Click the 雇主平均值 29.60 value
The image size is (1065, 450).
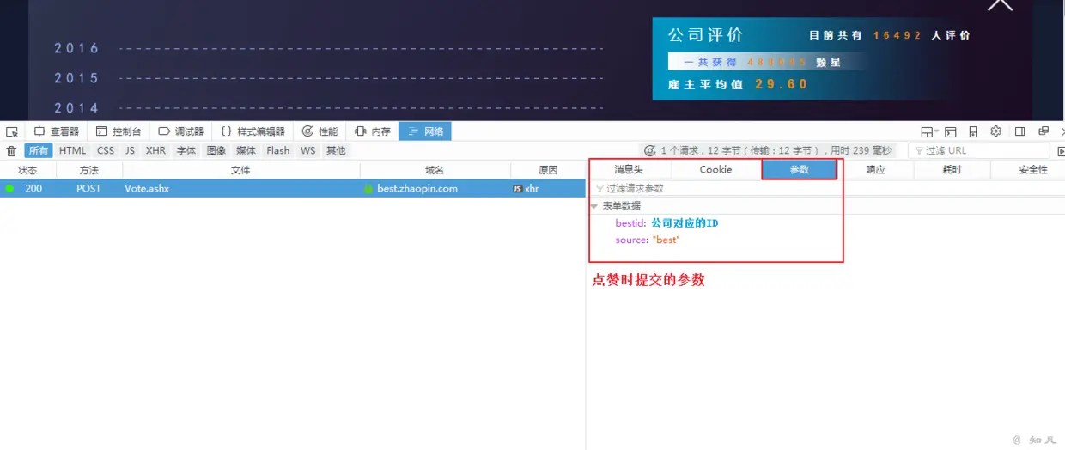click(x=782, y=84)
